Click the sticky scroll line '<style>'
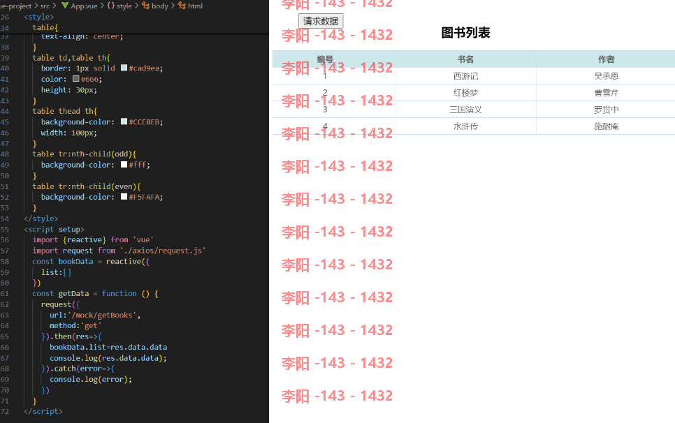The width and height of the screenshot is (675, 423). (x=38, y=17)
